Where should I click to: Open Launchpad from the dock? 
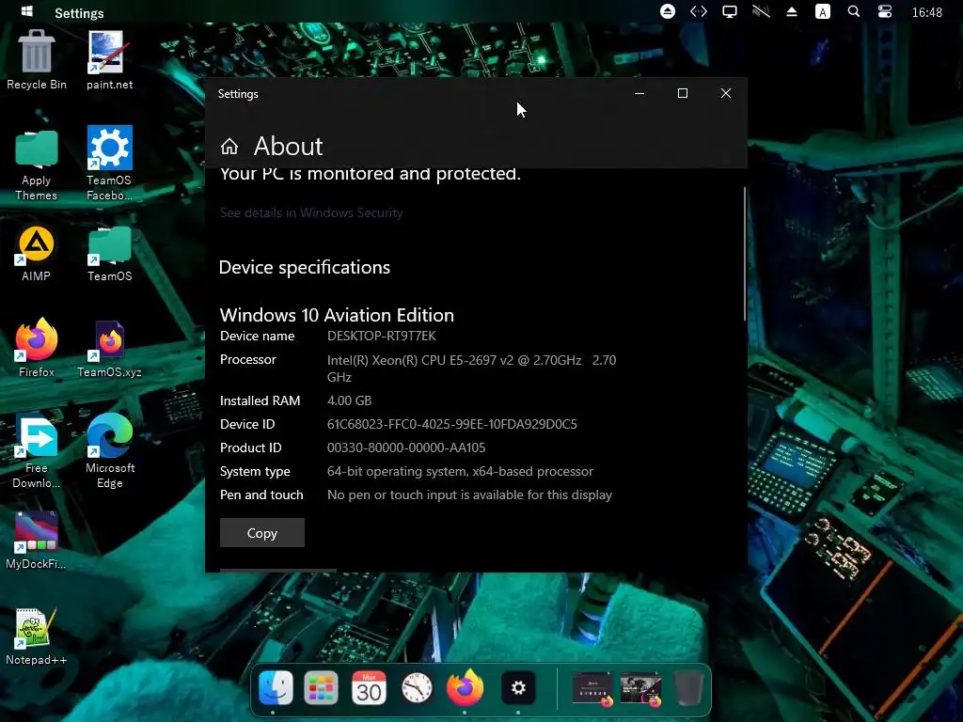tap(322, 687)
